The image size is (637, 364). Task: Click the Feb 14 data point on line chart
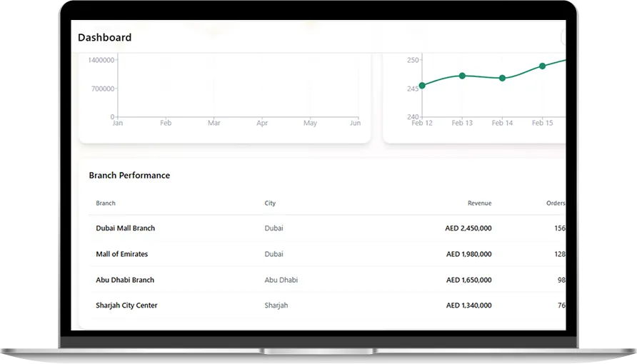(502, 79)
